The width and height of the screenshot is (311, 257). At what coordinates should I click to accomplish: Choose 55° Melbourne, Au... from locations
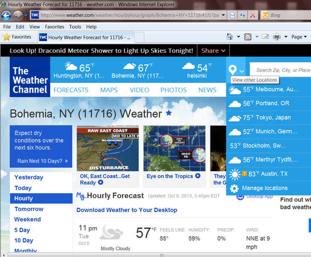click(268, 90)
